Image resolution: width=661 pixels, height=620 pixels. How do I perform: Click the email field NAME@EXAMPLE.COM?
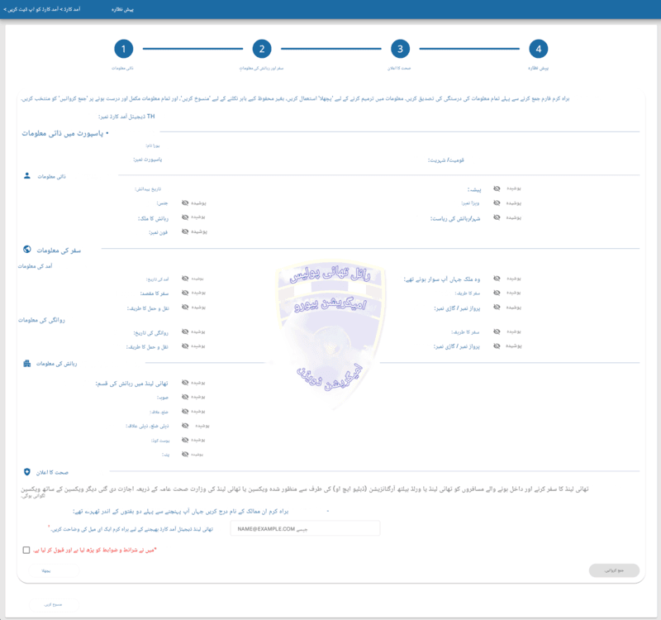[305, 528]
